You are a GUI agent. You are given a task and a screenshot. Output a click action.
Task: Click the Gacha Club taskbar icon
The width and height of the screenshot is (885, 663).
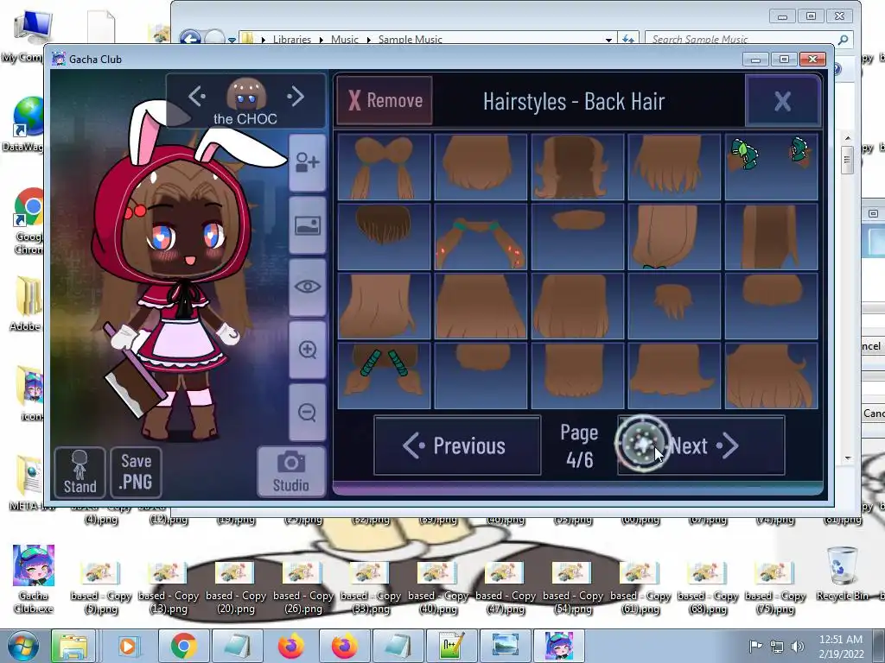pos(559,646)
